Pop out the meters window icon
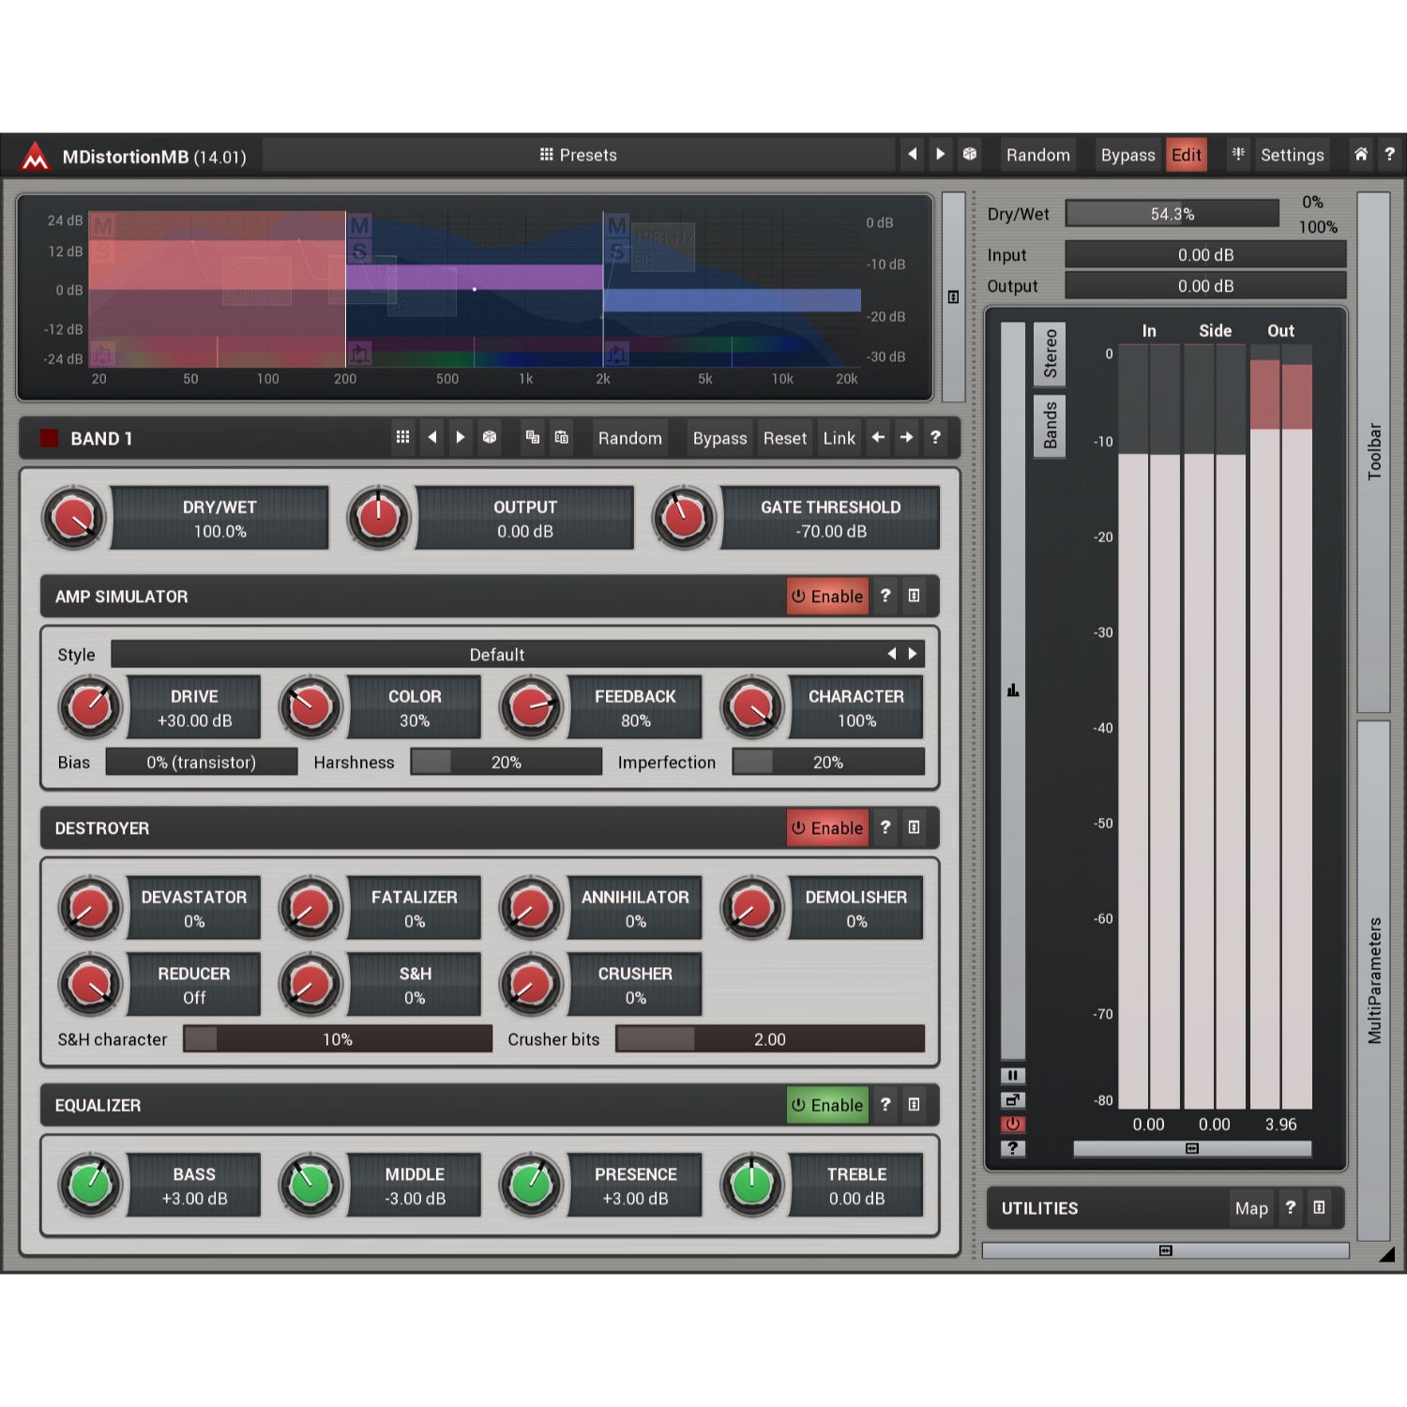Image resolution: width=1407 pixels, height=1407 pixels. click(1012, 1099)
